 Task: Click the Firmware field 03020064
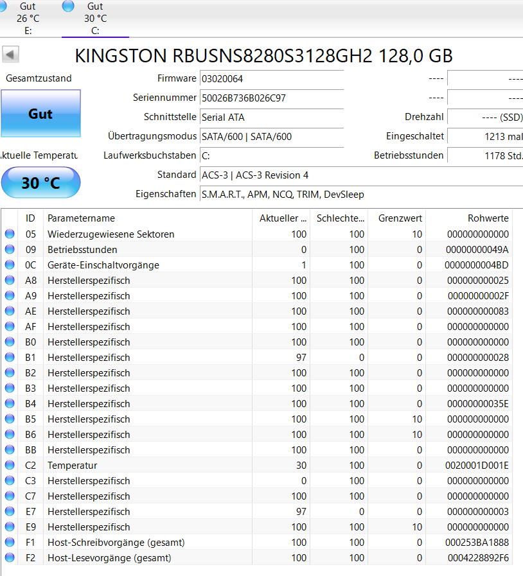click(x=272, y=78)
